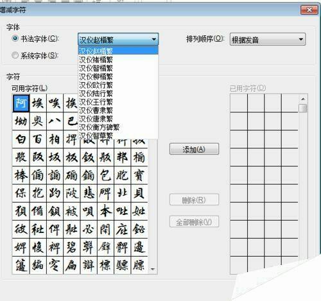Choose 汉仪王行繁 from the font list
Viewport: 321px width, 301px height.
118,102
